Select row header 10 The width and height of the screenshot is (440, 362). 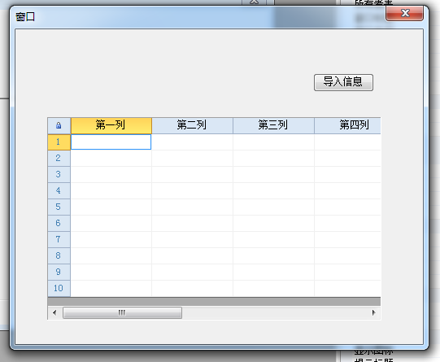(59, 288)
